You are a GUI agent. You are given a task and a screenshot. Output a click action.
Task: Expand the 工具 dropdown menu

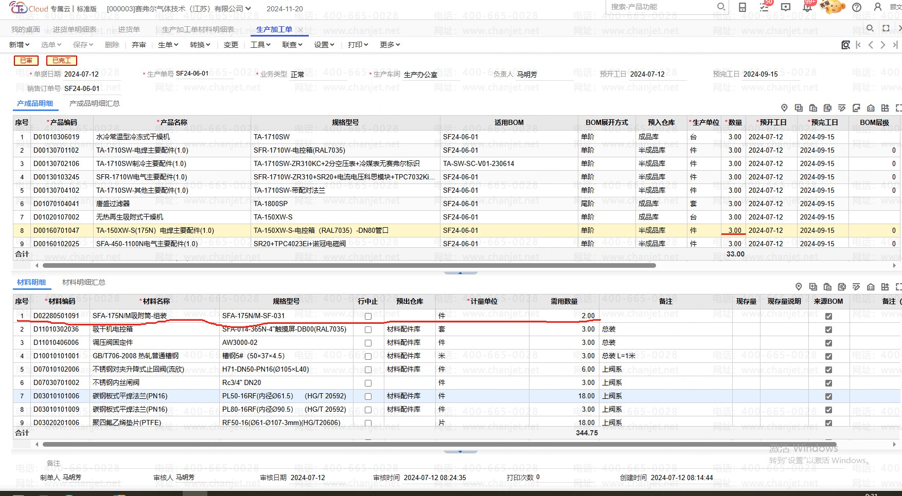(x=260, y=45)
